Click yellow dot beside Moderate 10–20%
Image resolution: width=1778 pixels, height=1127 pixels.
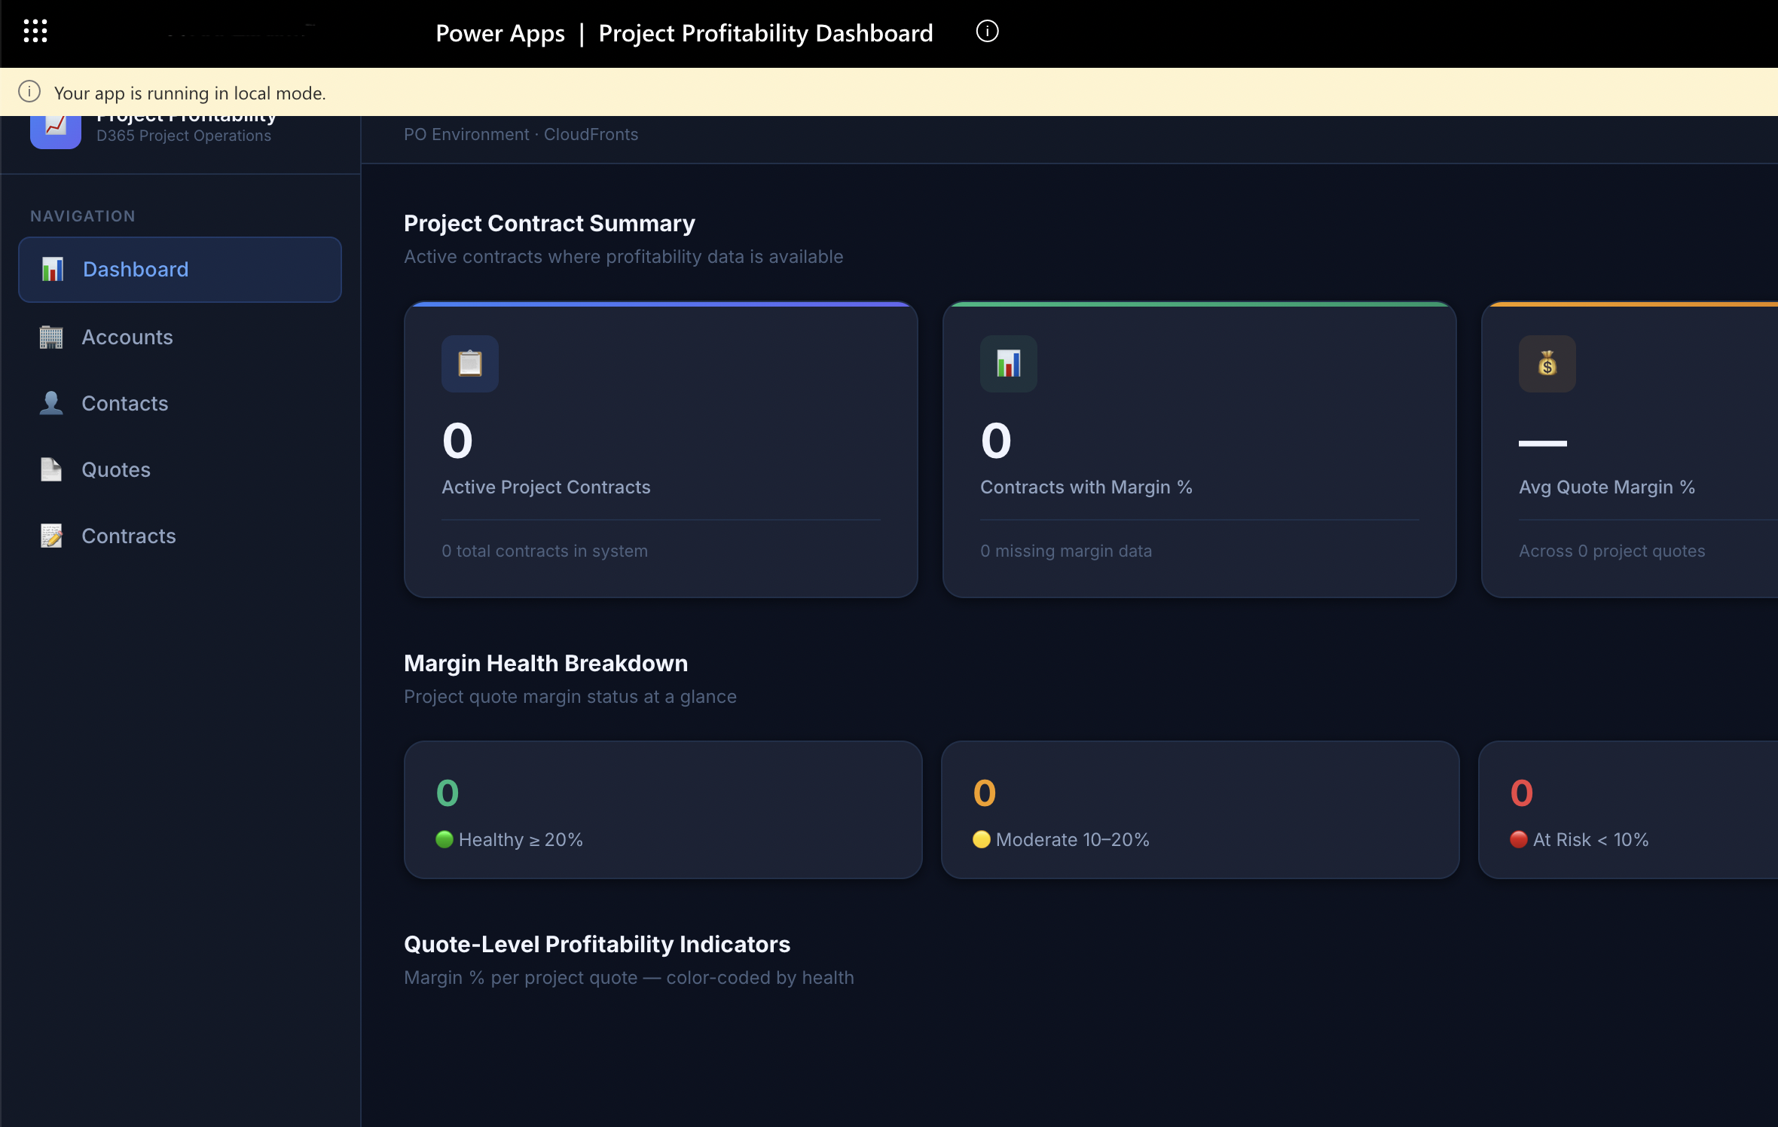pyautogui.click(x=982, y=839)
